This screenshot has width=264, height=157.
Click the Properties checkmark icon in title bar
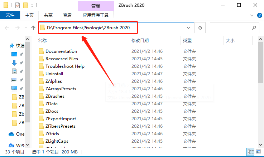18,5
